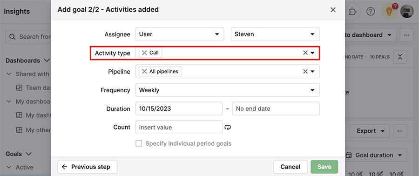Focus the Count Insert value field
This screenshot has width=419, height=176.
[x=179, y=127]
